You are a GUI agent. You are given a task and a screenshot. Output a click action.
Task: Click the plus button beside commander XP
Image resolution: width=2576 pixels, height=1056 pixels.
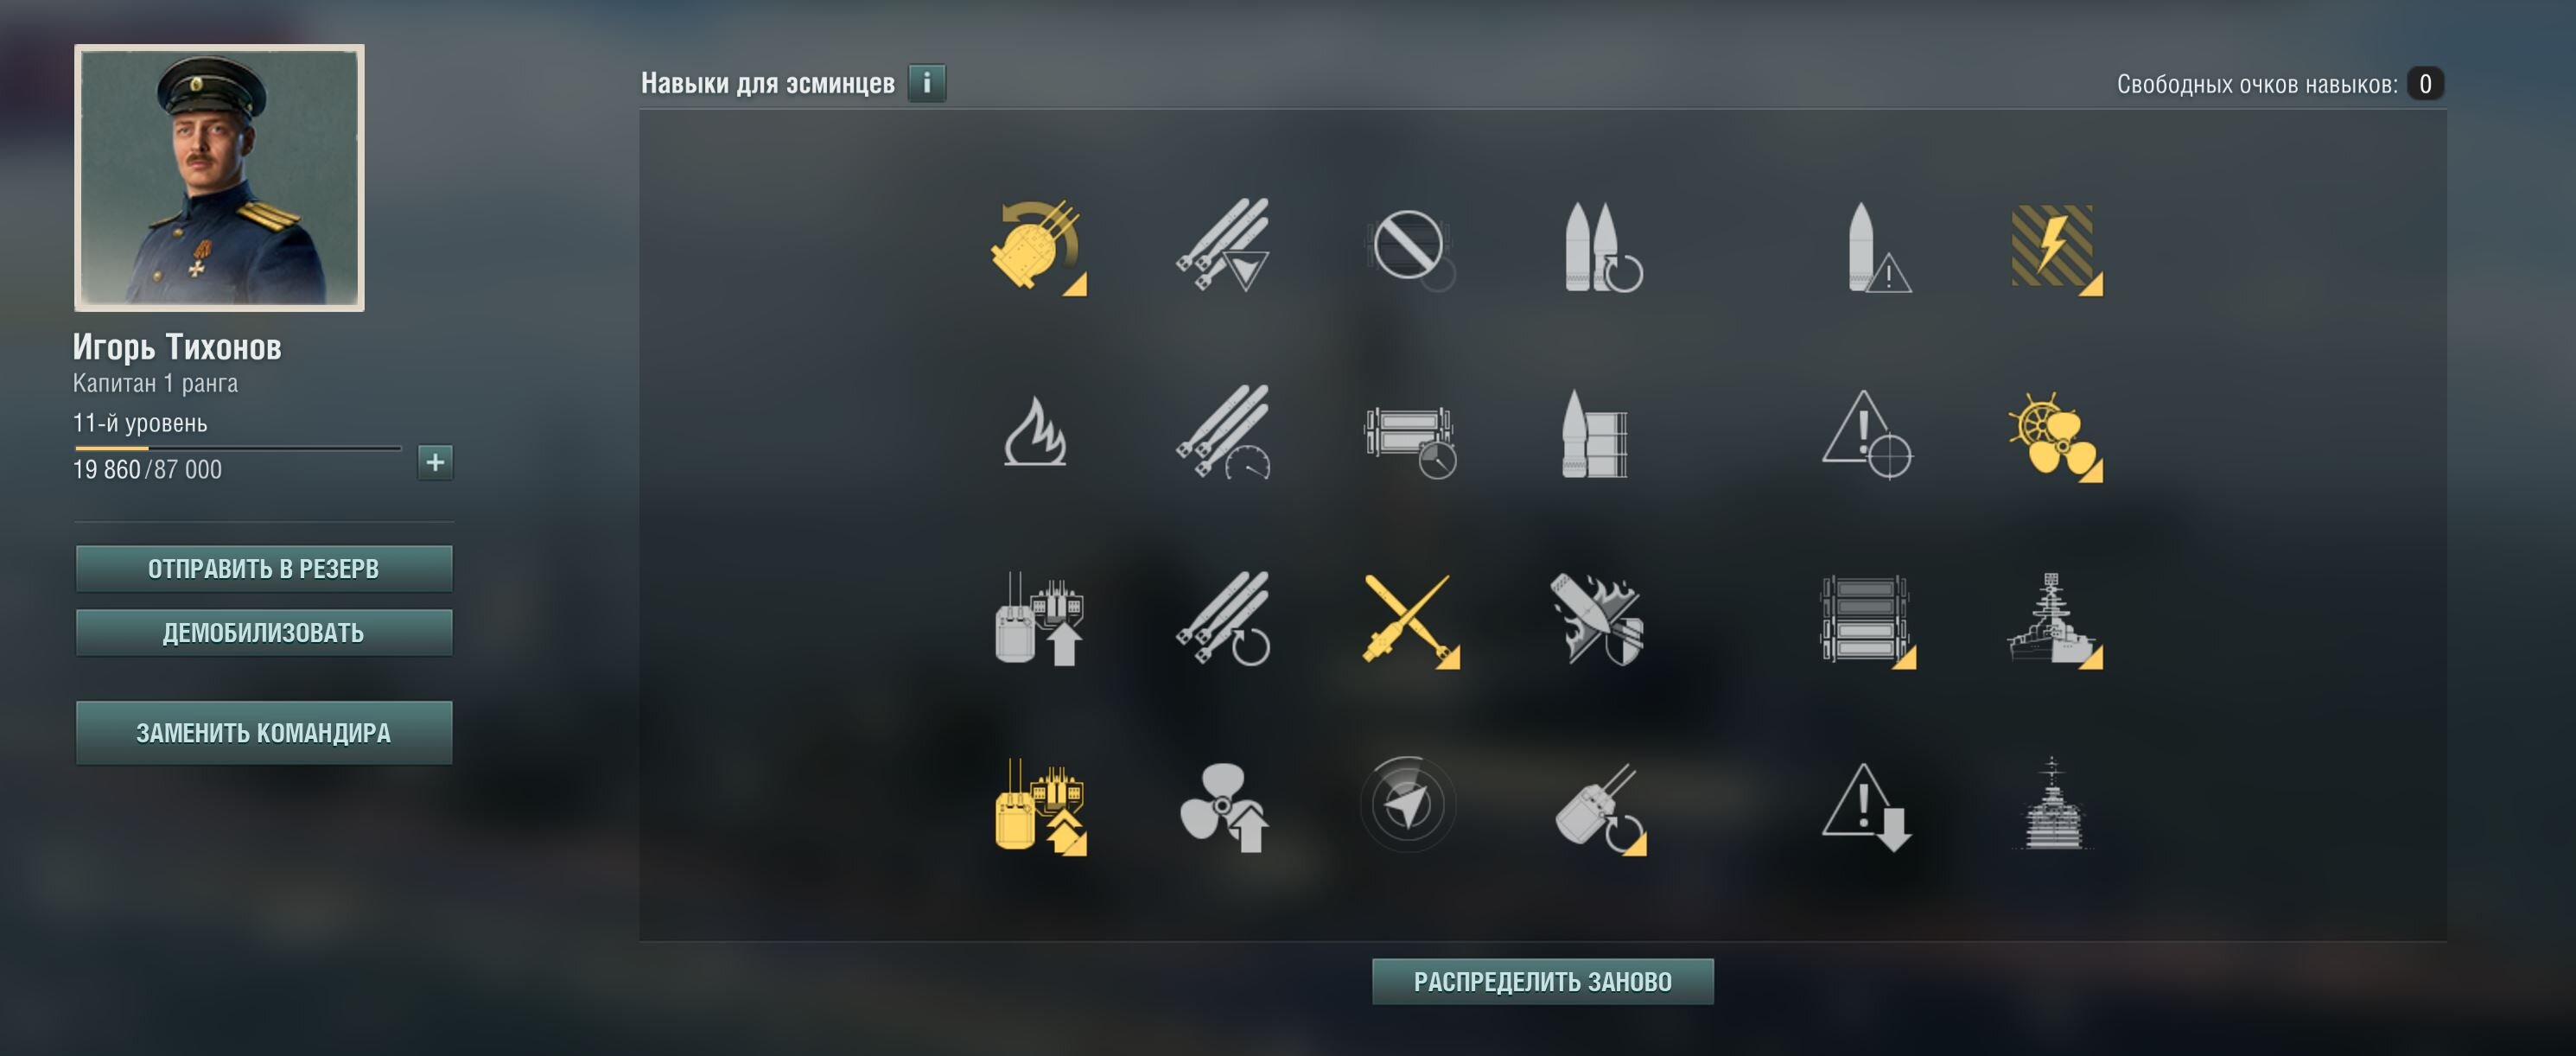coord(435,462)
